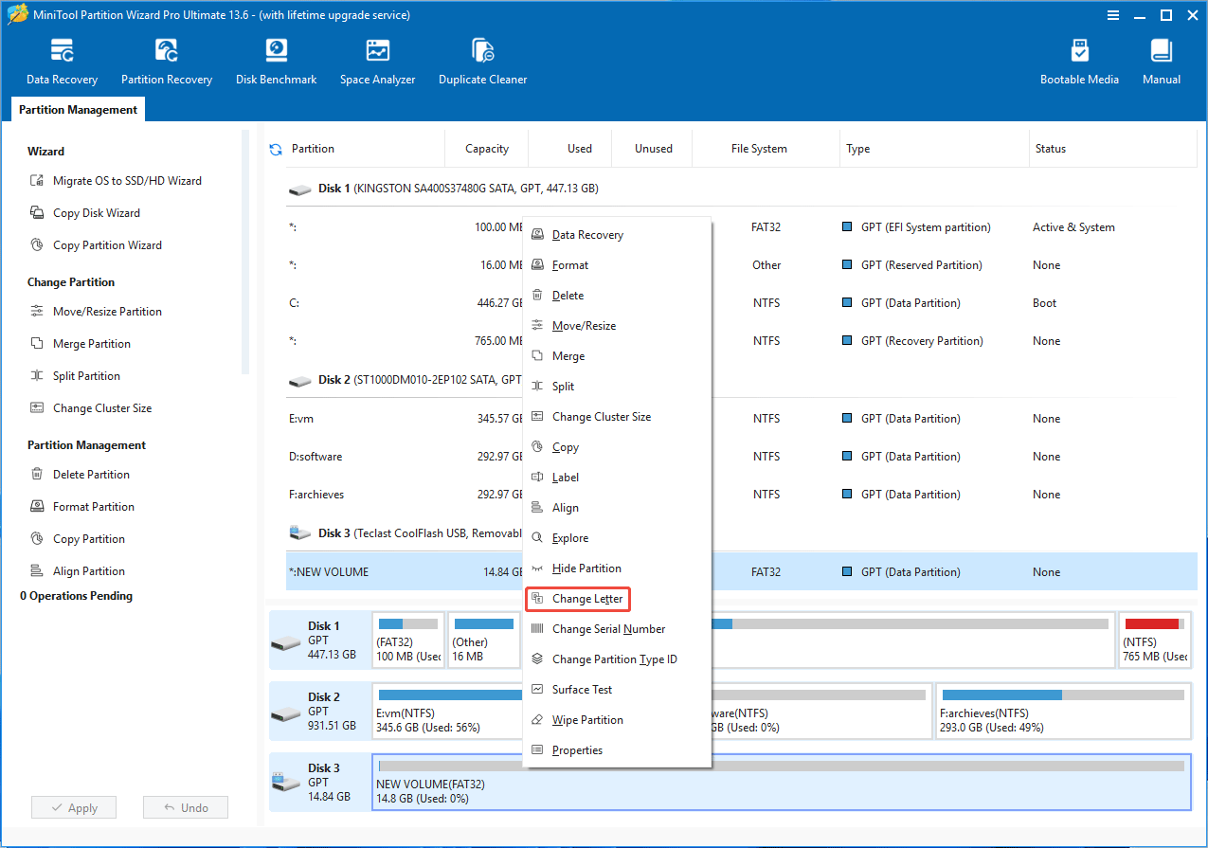
Task: Choose Delete Partition in the sidebar
Action: [x=80, y=475]
